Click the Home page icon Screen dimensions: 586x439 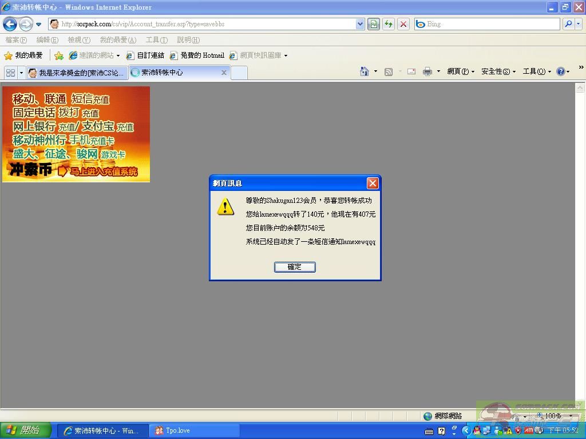point(364,71)
